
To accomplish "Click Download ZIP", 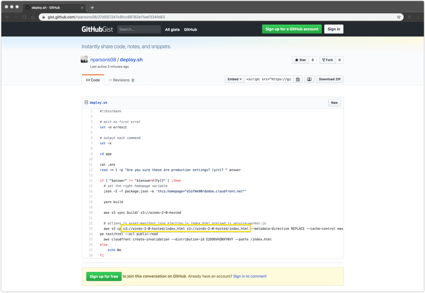I will [330, 79].
